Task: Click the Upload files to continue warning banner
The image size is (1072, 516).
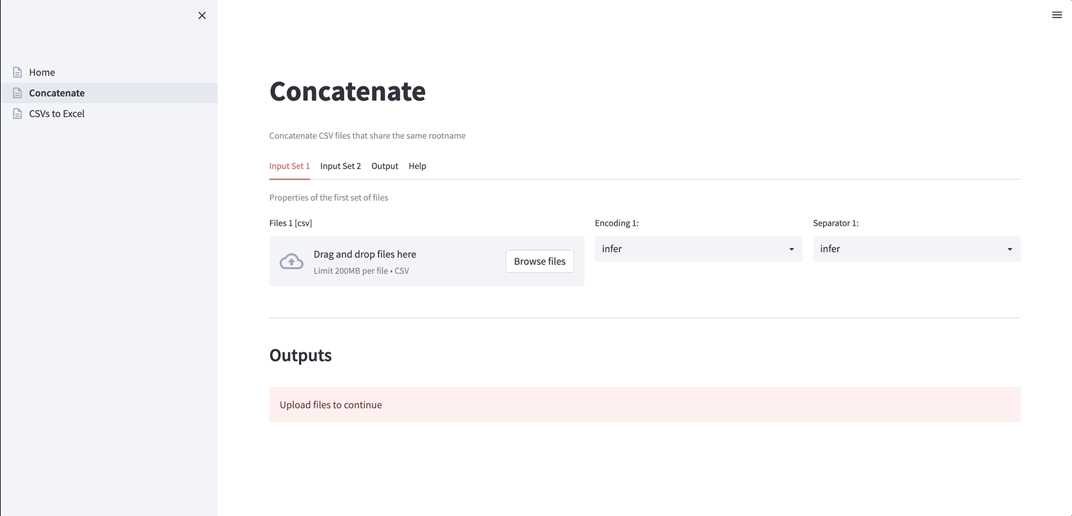Action: [x=644, y=404]
